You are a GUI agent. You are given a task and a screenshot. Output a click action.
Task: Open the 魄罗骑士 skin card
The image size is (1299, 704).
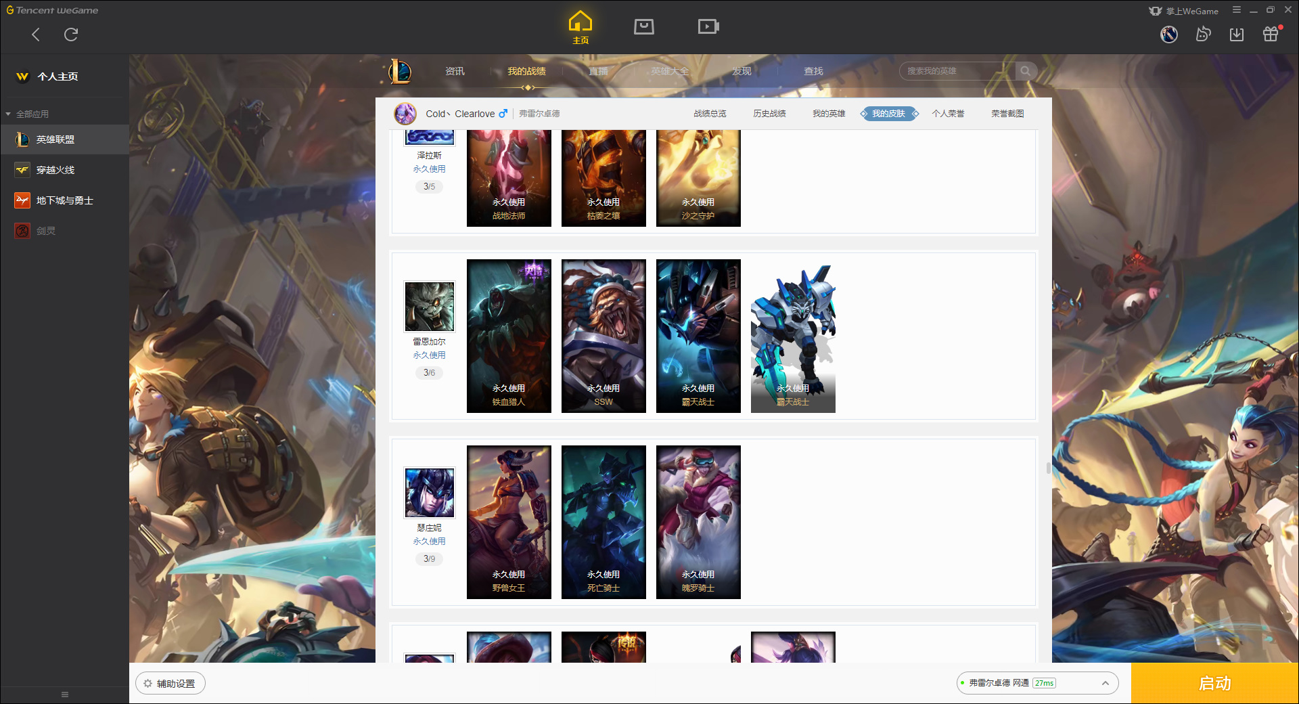698,522
